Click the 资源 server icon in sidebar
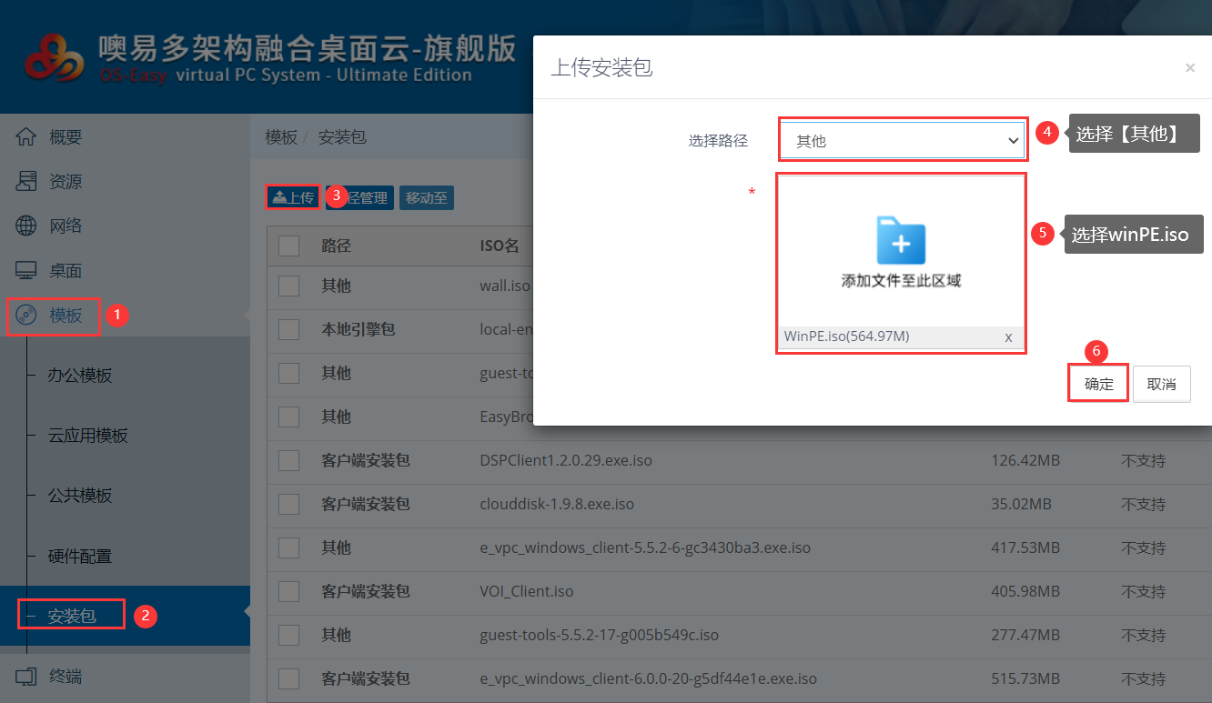Screen dimensions: 1212x703 pos(26,182)
